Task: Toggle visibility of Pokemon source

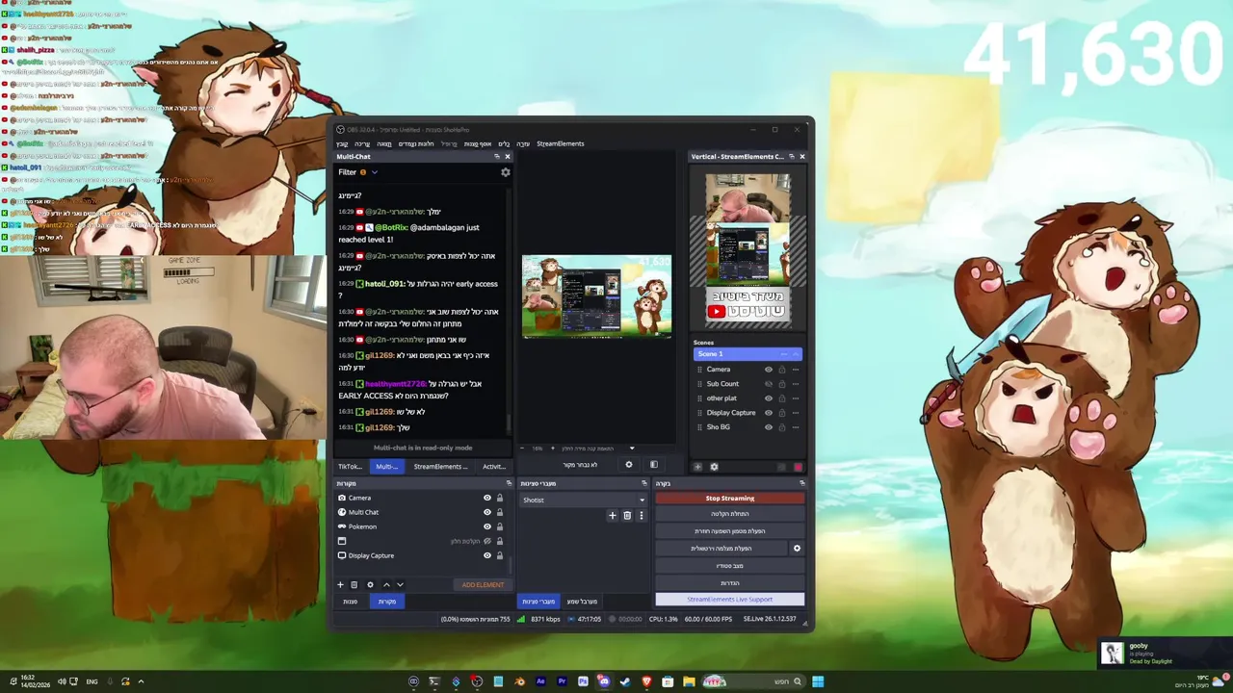Action: tap(486, 526)
